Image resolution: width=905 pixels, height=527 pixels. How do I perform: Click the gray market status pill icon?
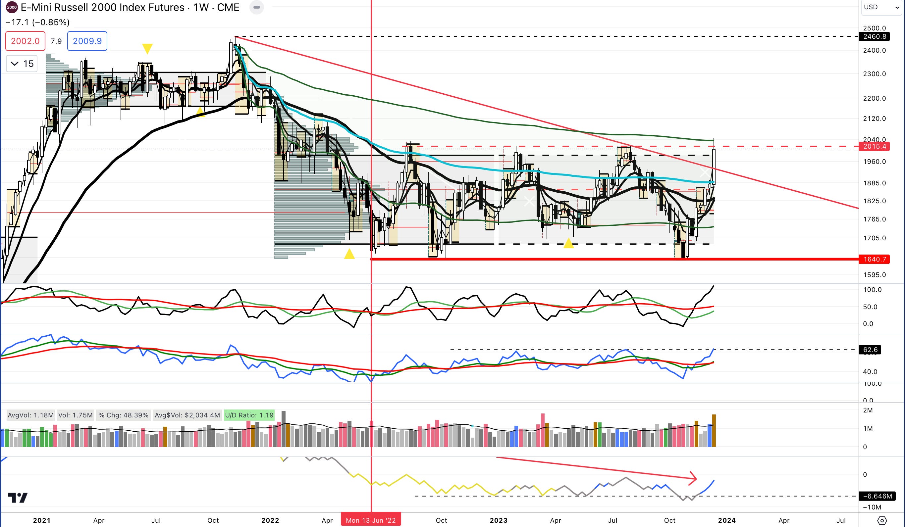[256, 7]
